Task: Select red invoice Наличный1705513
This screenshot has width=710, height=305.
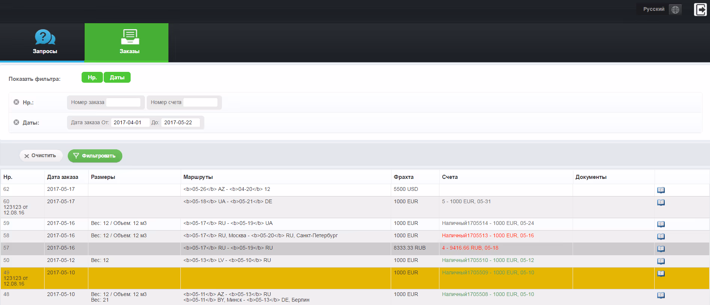Action: [488, 235]
